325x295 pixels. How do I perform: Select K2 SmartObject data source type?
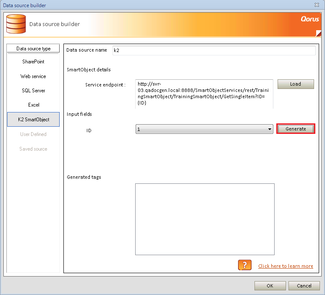[x=33, y=119]
